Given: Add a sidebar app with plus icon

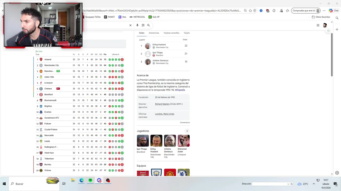Looking at the screenshot, I should [337, 29].
